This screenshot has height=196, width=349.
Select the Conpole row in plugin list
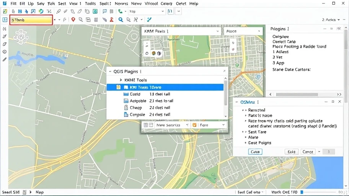point(165,114)
